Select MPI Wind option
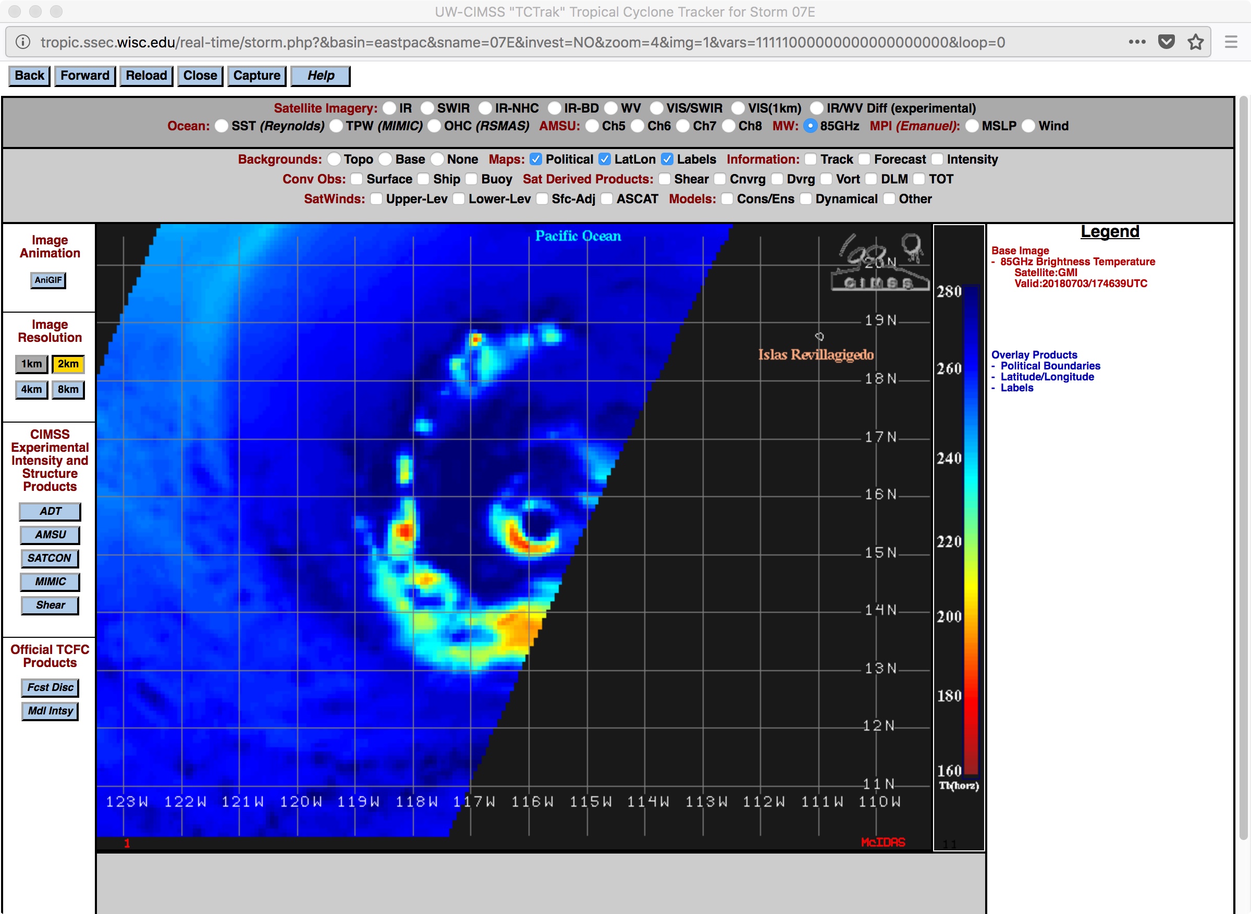This screenshot has width=1251, height=914. (x=1028, y=126)
